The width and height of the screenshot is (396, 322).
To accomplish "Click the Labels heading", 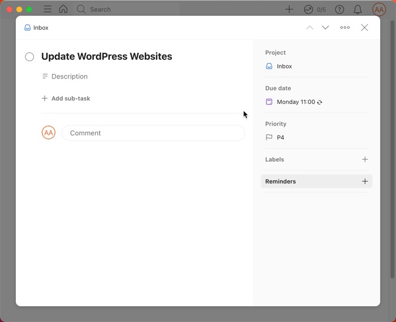I will 274,160.
